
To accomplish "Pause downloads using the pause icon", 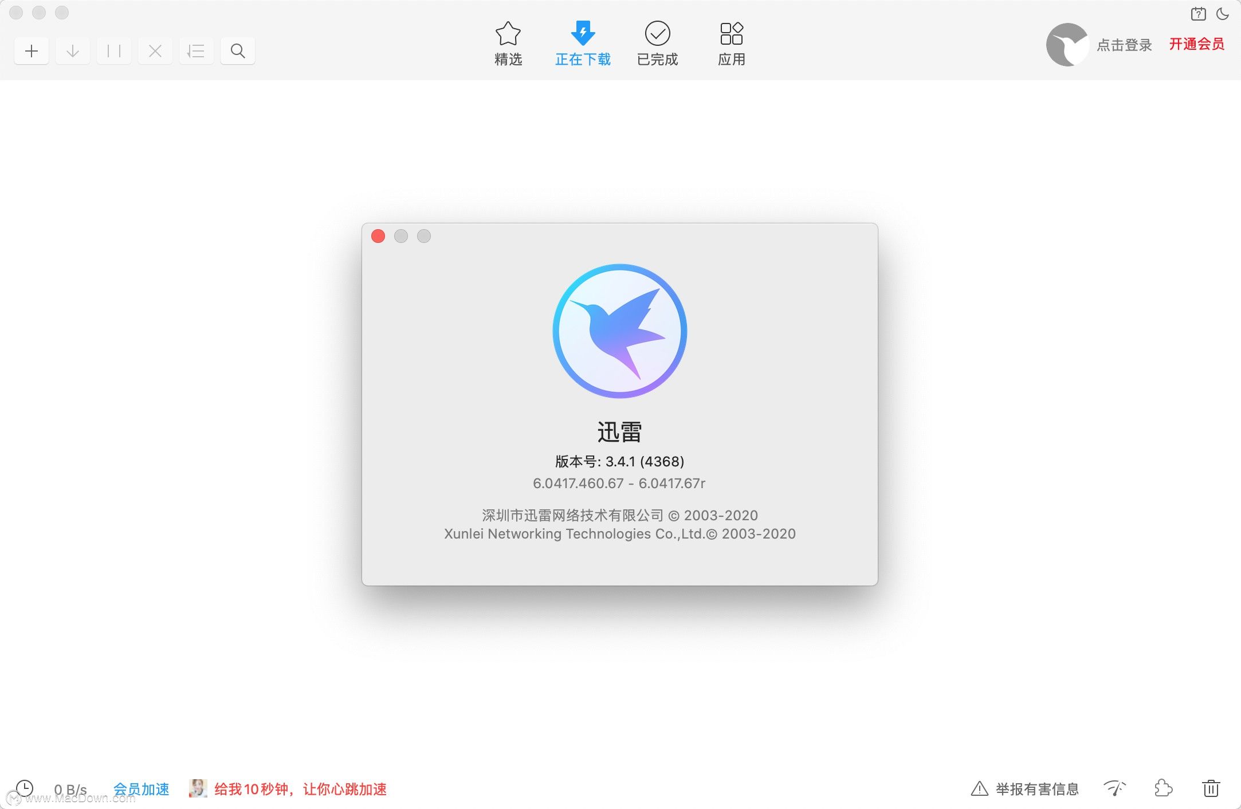I will point(114,51).
